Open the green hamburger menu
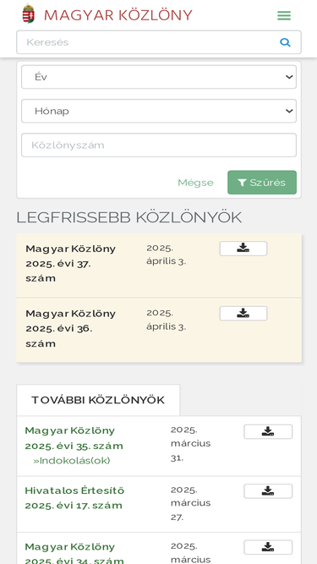The height and width of the screenshot is (564, 317). (284, 15)
